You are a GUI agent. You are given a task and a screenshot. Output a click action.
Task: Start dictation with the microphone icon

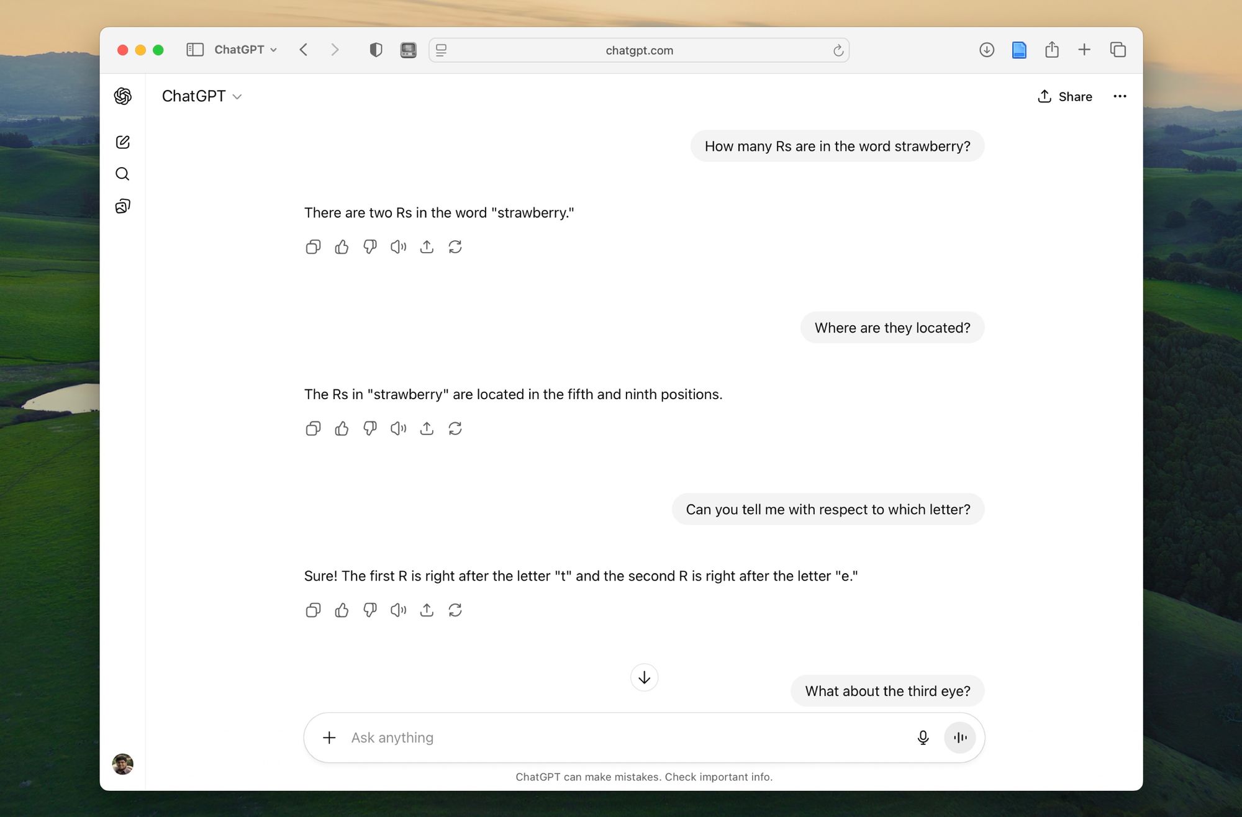(x=923, y=738)
